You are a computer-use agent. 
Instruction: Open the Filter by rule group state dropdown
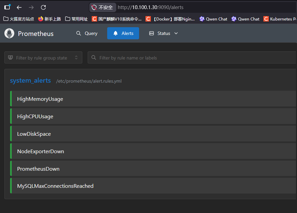coord(43,57)
